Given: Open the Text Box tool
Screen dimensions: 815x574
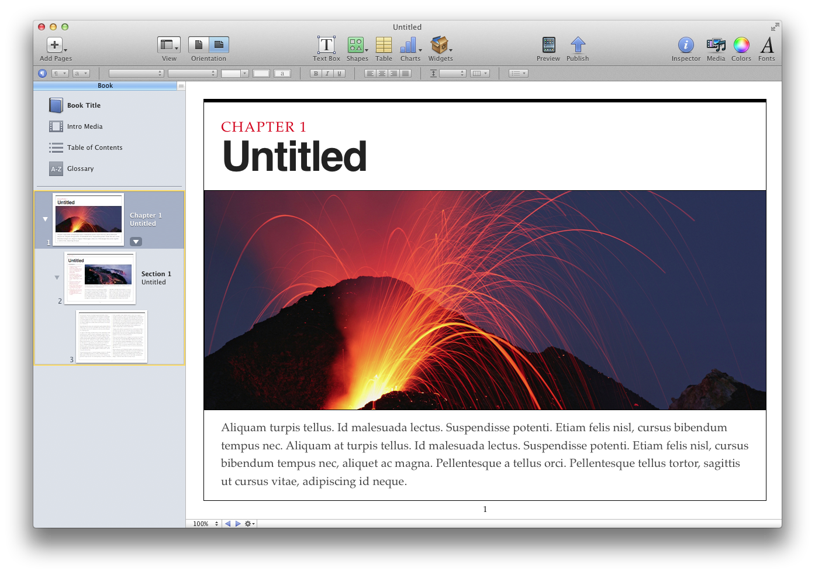Looking at the screenshot, I should click(x=326, y=46).
